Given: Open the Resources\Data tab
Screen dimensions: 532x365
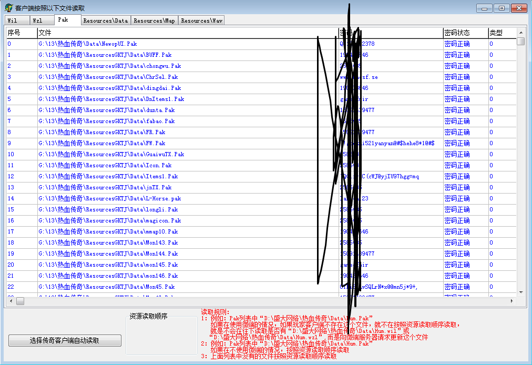Looking at the screenshot, I should tap(105, 21).
